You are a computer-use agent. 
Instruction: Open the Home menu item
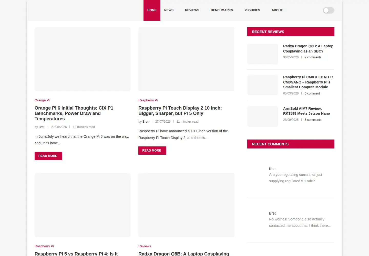(152, 10)
